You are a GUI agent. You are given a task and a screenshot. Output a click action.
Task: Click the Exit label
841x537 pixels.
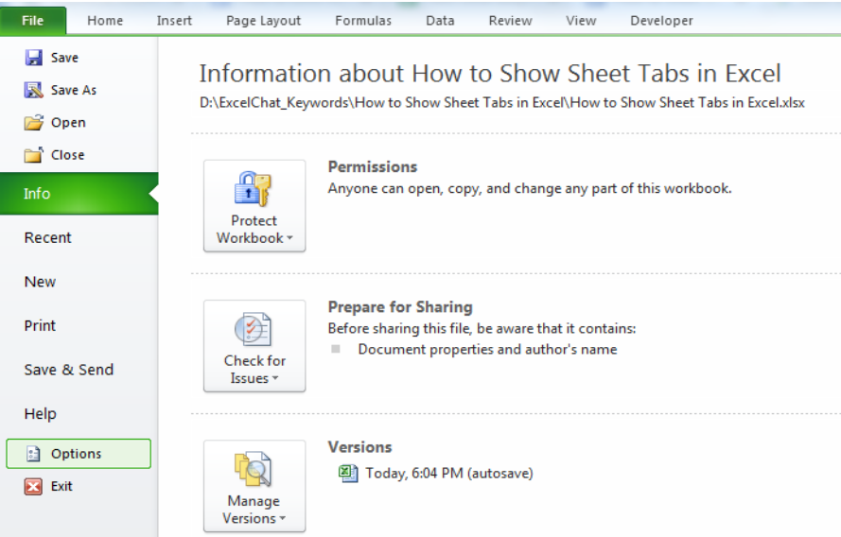click(61, 486)
